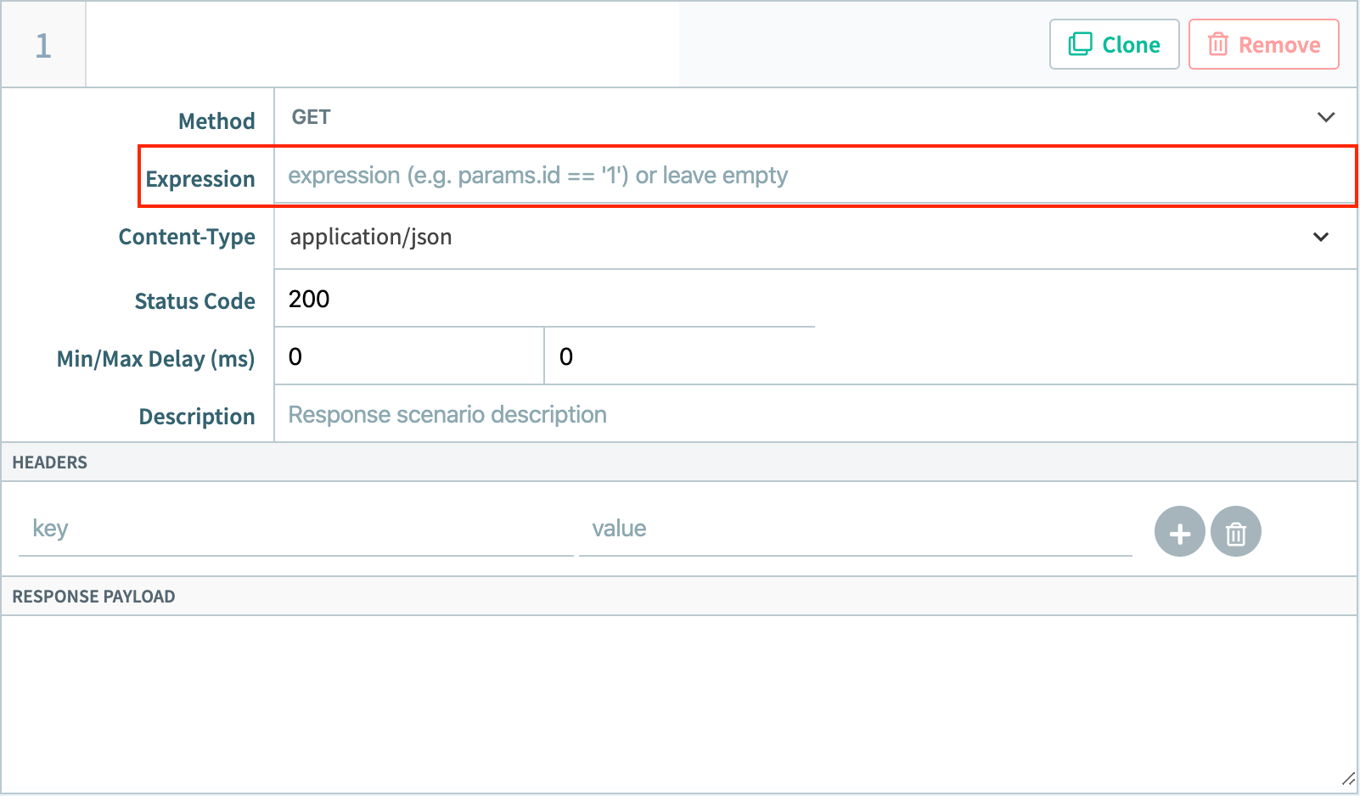Click the Clone button
The height and width of the screenshot is (796, 1360).
coord(1114,44)
